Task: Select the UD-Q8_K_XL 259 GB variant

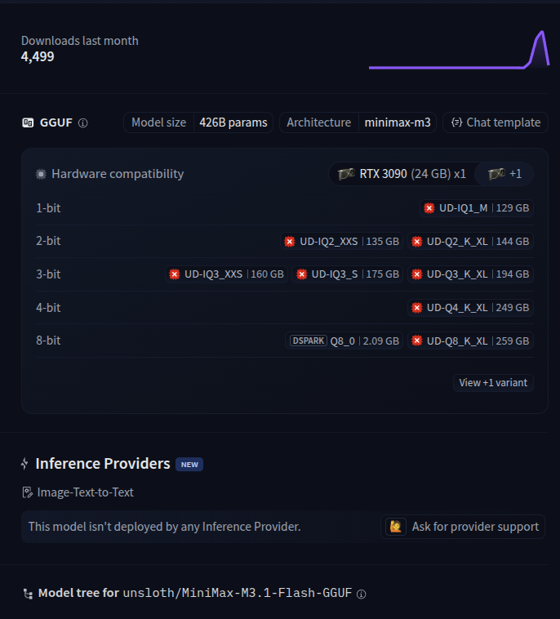Action: point(470,341)
